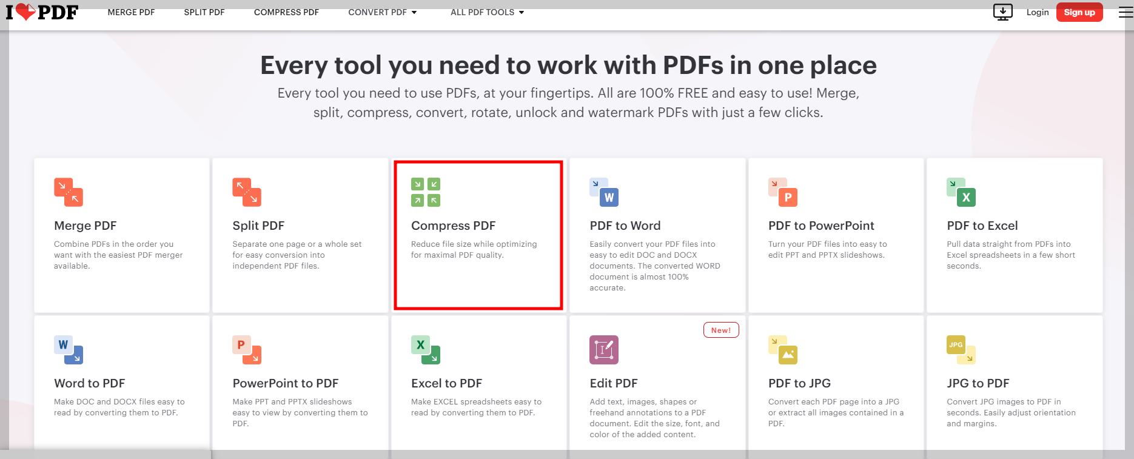Screen dimensions: 1134x459
Task: Select the Split PDF card title
Action: pos(258,226)
